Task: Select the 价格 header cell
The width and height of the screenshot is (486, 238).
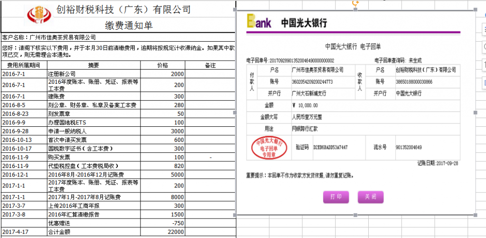Action: click(163, 65)
